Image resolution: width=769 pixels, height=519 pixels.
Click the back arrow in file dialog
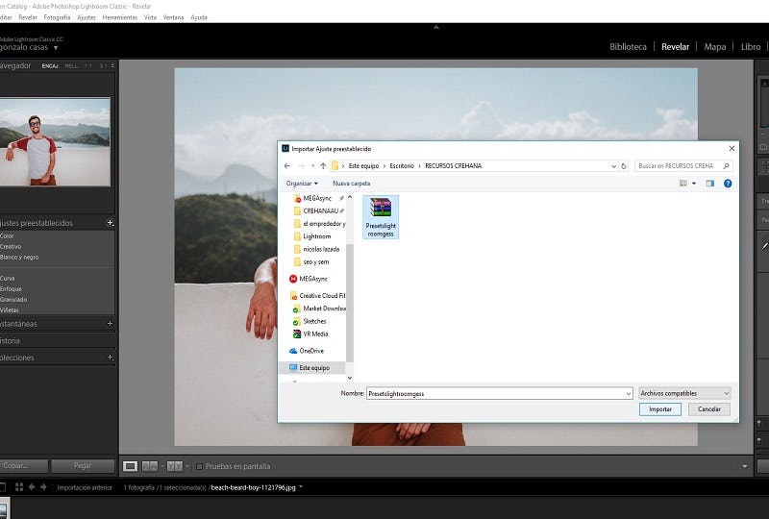(x=287, y=166)
